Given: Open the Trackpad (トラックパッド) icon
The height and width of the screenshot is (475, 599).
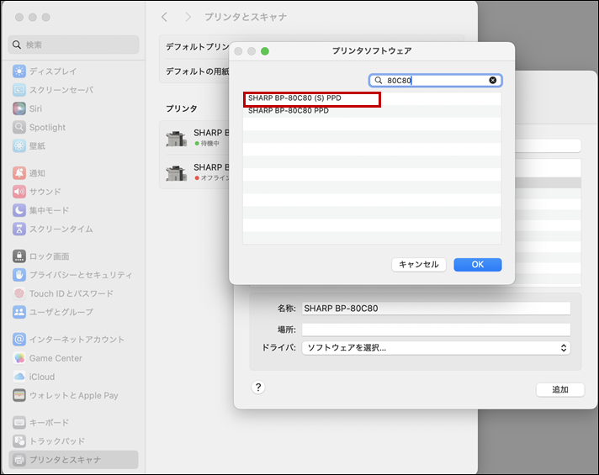Looking at the screenshot, I should (x=19, y=441).
